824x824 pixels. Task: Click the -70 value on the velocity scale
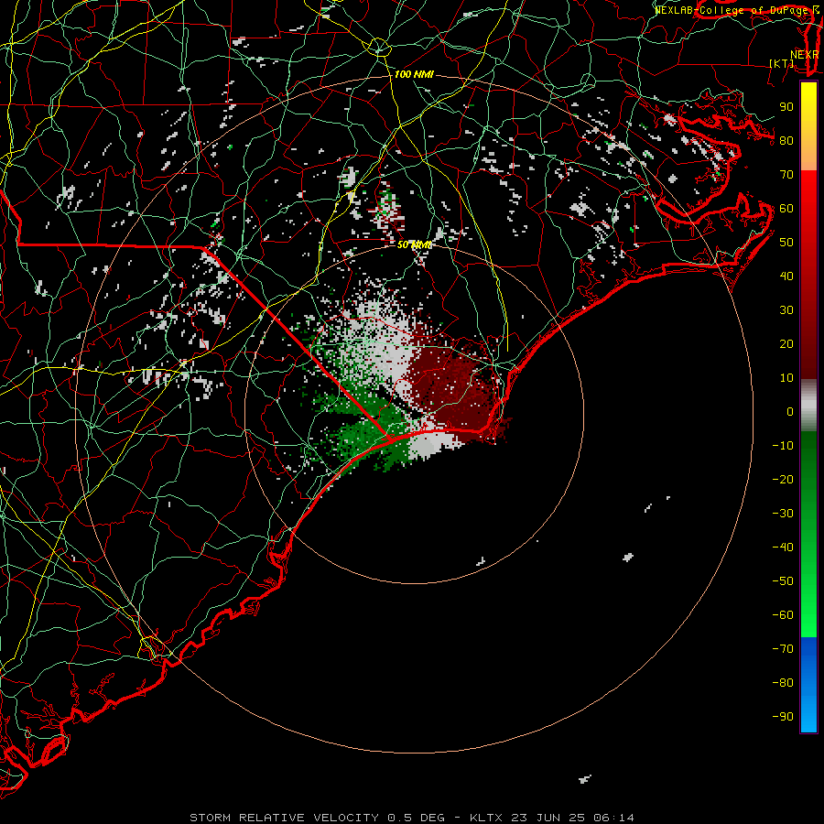pyautogui.click(x=783, y=649)
